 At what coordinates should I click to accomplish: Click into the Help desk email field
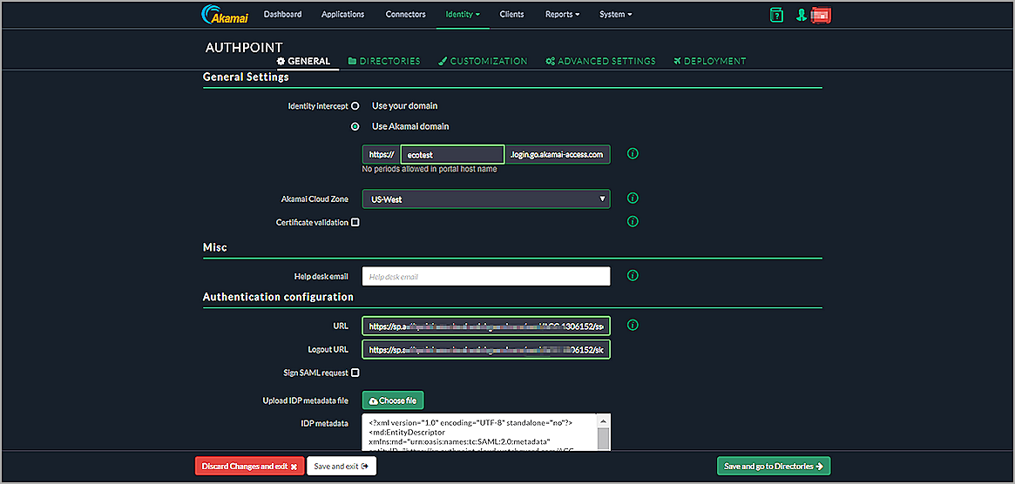486,276
